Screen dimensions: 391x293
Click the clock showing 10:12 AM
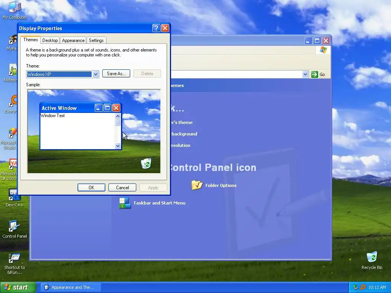pos(377,287)
